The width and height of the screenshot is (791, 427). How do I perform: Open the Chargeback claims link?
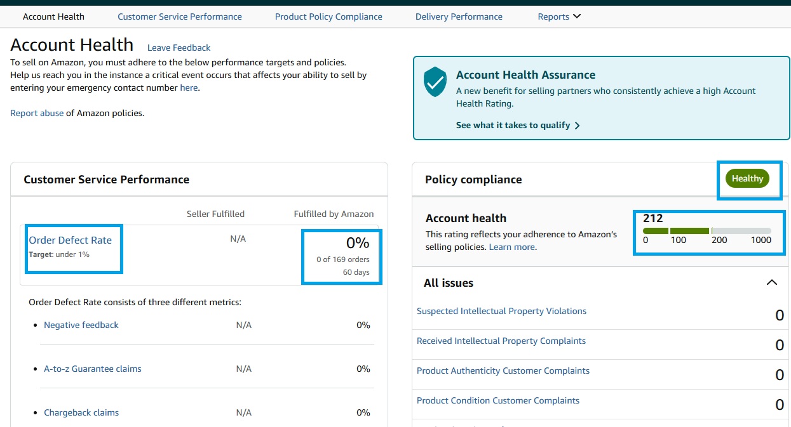pyautogui.click(x=81, y=412)
